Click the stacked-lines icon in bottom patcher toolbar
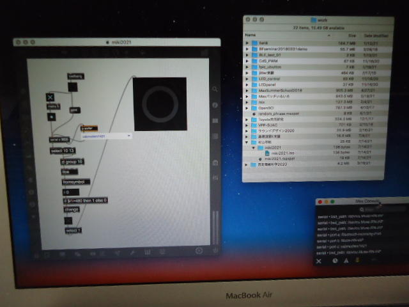 click(x=162, y=252)
